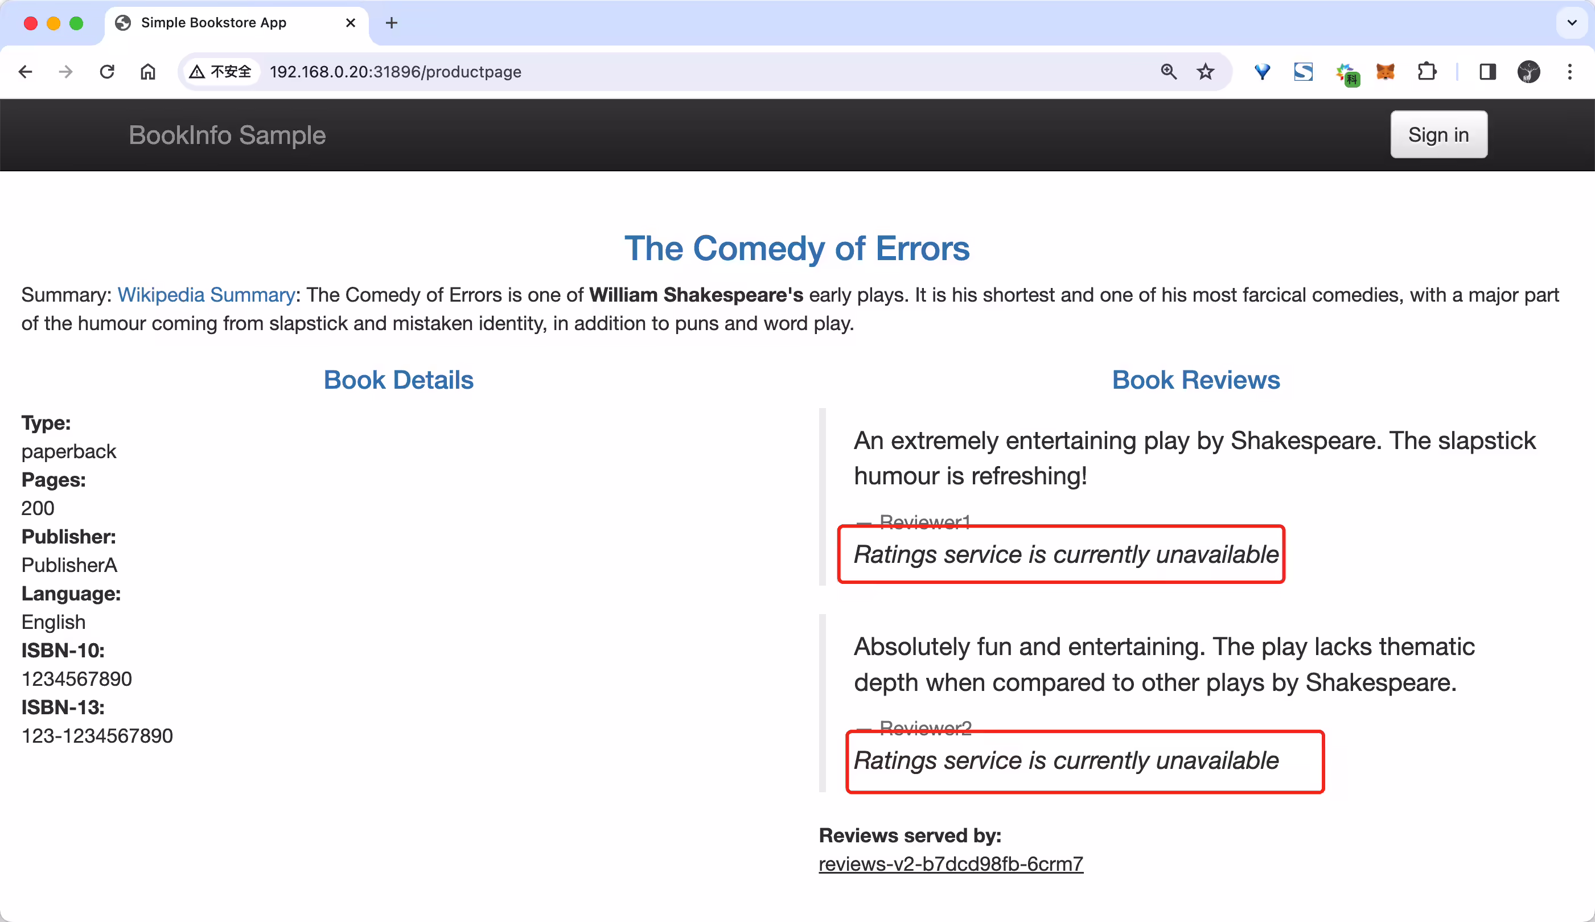Open the zoom magnifier in address bar

(x=1169, y=72)
